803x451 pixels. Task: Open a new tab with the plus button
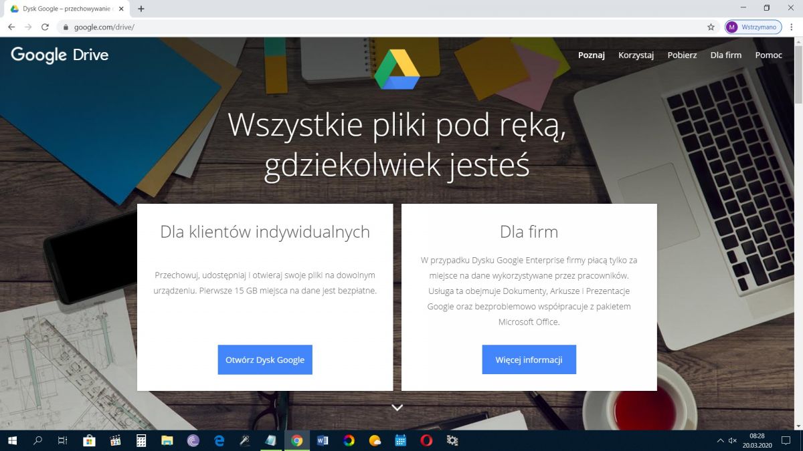[141, 9]
